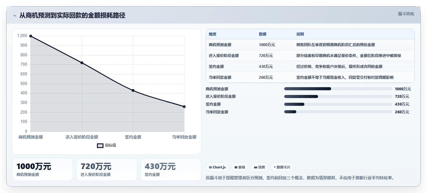
Task: Click chart data point for 商机预测金额
Action: pyautogui.click(x=30, y=36)
